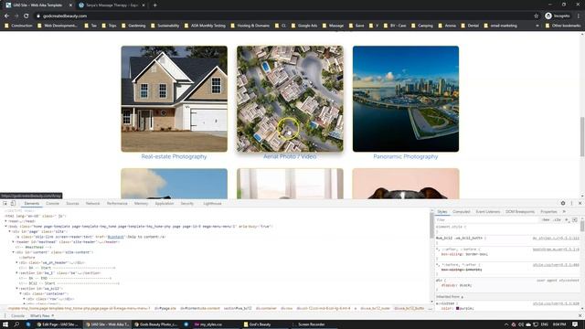Open the ADA Monthly Testing bookmarks folder
The width and height of the screenshot is (585, 329).
coord(205,26)
